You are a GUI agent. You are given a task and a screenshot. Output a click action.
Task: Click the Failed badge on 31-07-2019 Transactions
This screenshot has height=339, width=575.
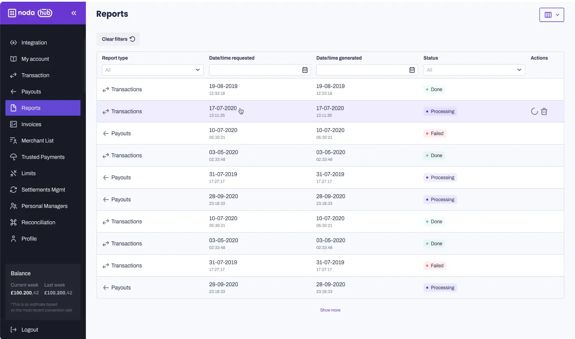(434, 266)
